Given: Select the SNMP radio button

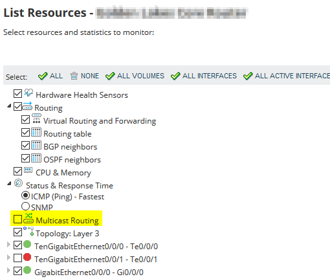Looking at the screenshot, I should coord(25,206).
